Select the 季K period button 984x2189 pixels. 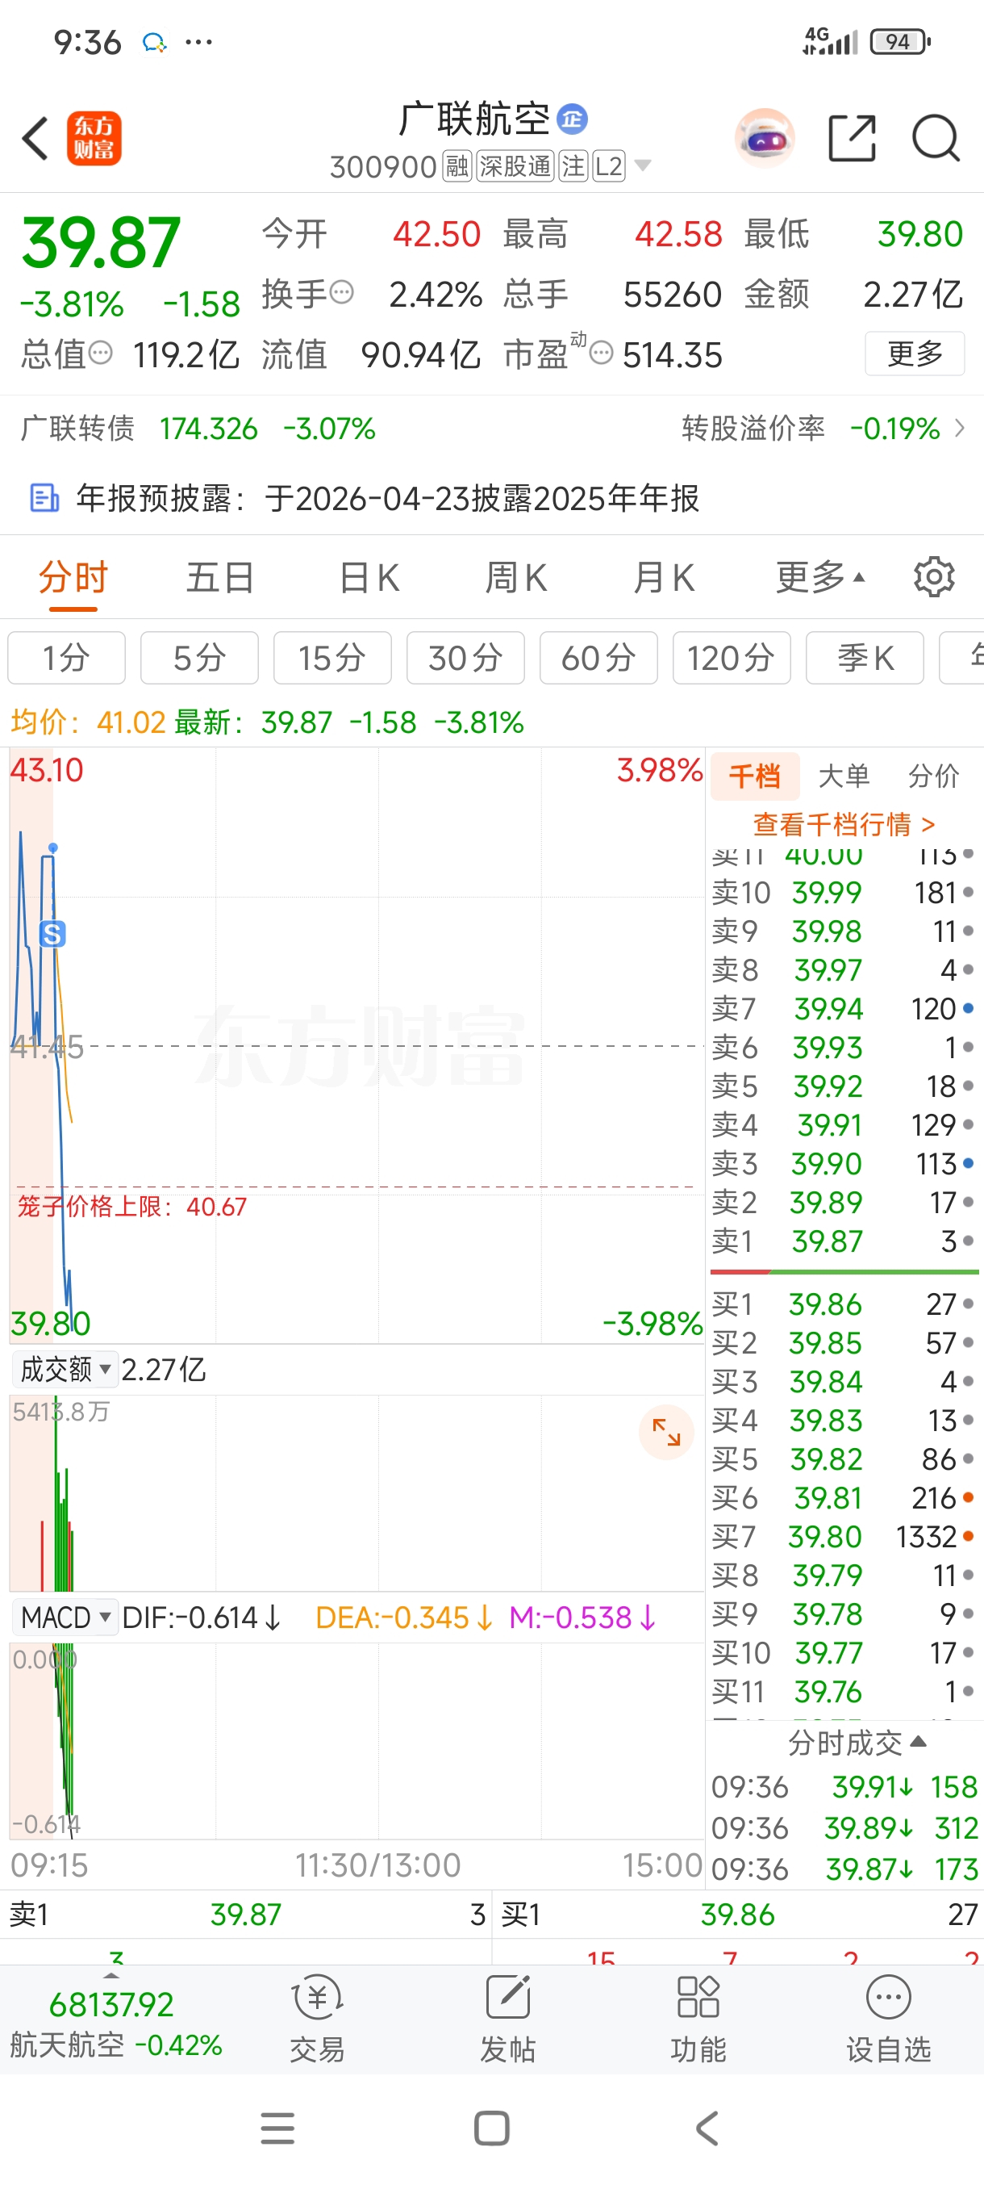click(x=865, y=658)
